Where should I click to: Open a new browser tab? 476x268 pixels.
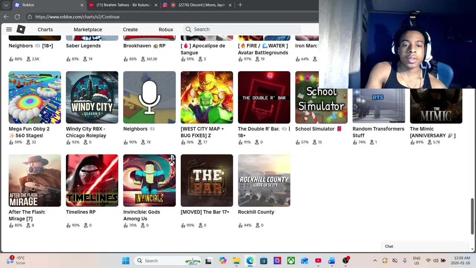tap(240, 5)
